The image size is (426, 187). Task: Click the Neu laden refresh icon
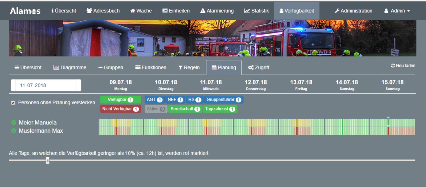click(393, 66)
